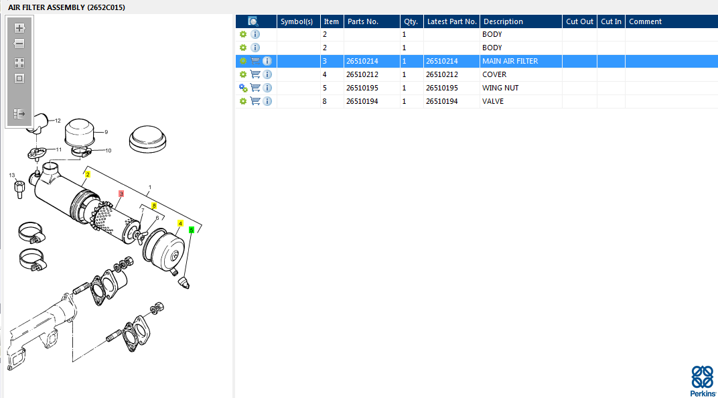This screenshot has height=398, width=718.
Task: Open info icon on first BODY row
Action: (x=255, y=34)
